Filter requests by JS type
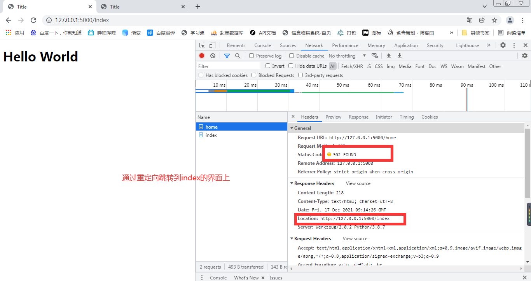 click(x=369, y=66)
